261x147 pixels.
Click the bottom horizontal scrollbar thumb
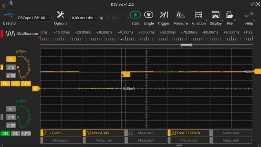click(179, 145)
